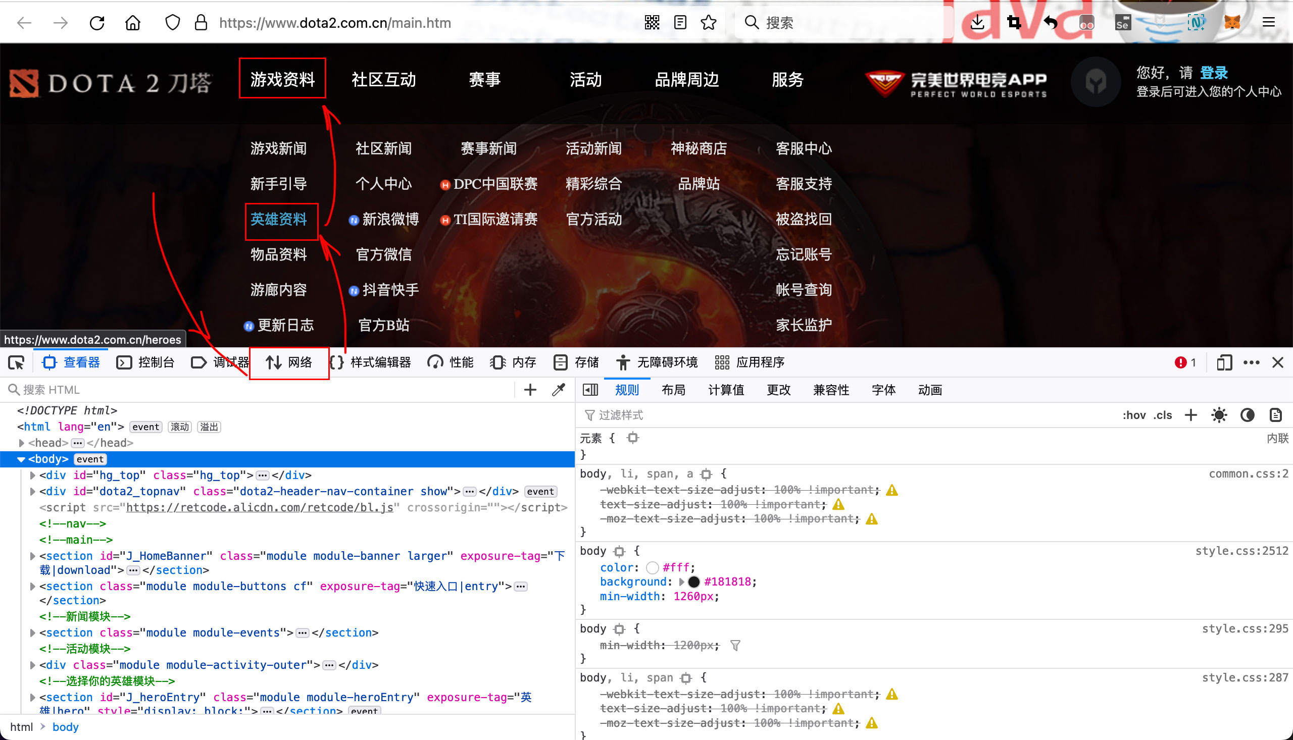1293x740 pixels.
Task: Open style.css:2512 source link
Action: tap(1241, 551)
